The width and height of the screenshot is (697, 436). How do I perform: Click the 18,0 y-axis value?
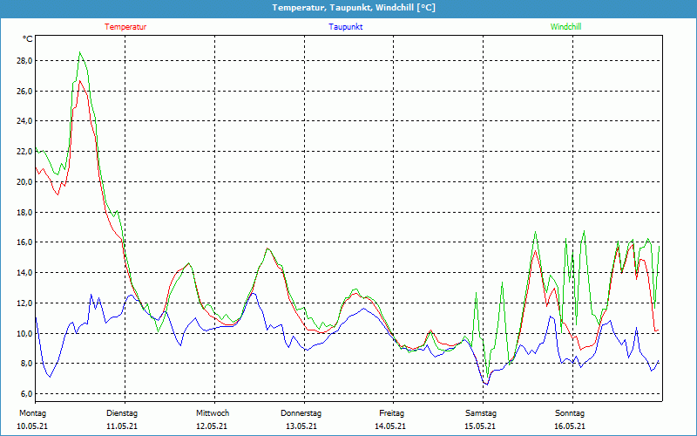(24, 212)
